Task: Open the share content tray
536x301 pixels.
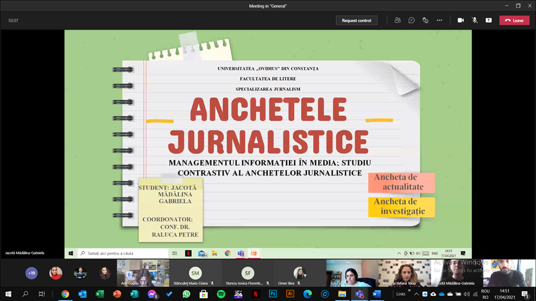Action: (488, 20)
